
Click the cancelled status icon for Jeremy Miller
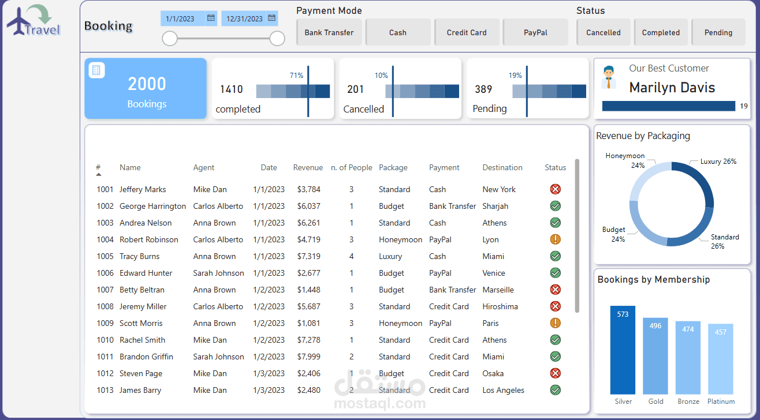coord(556,306)
